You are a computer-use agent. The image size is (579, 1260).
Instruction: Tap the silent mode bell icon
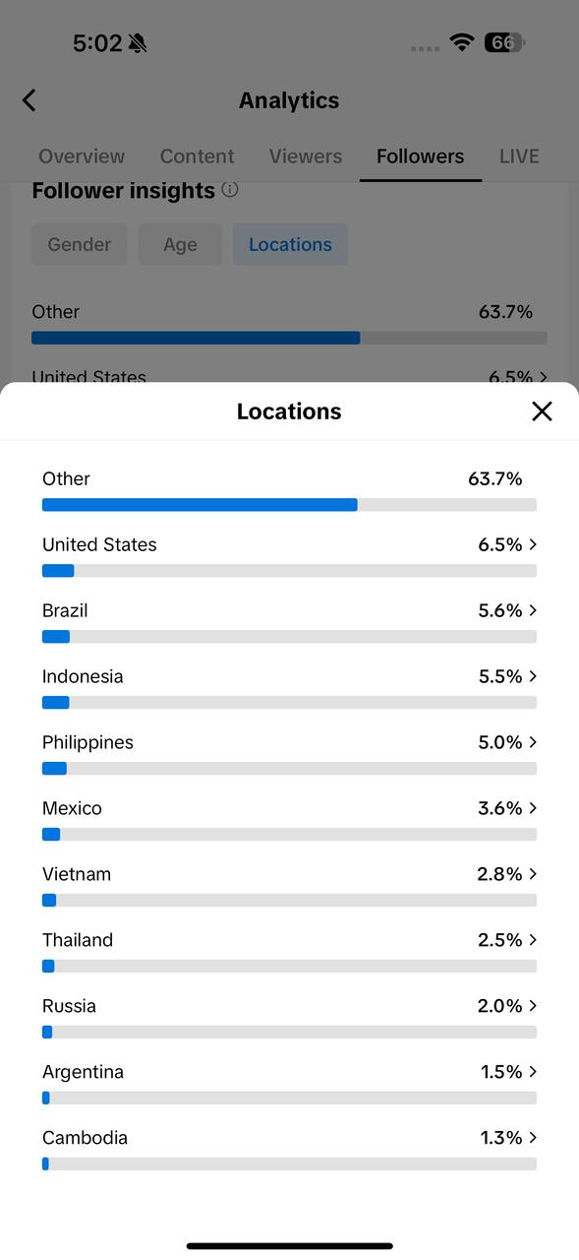pyautogui.click(x=138, y=43)
